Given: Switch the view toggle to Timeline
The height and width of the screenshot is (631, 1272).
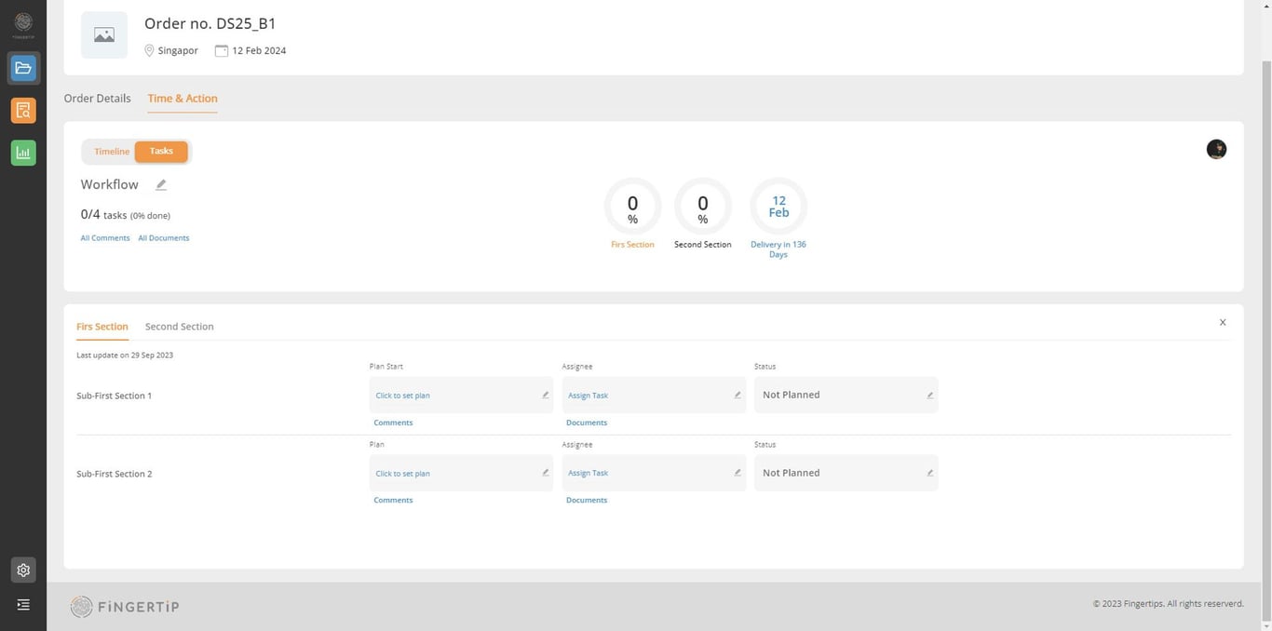Looking at the screenshot, I should click(112, 151).
